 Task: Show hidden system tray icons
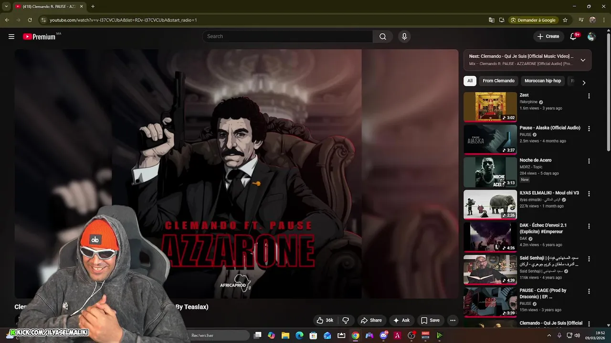click(x=549, y=335)
